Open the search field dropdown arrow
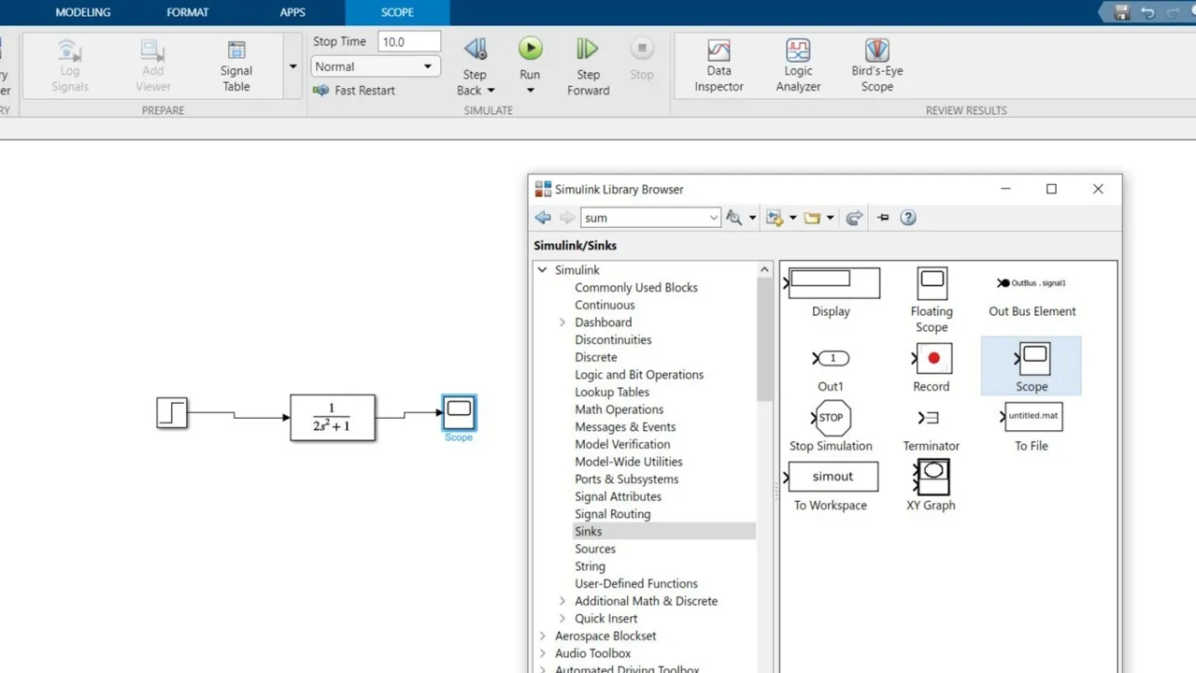The width and height of the screenshot is (1196, 673). point(714,218)
